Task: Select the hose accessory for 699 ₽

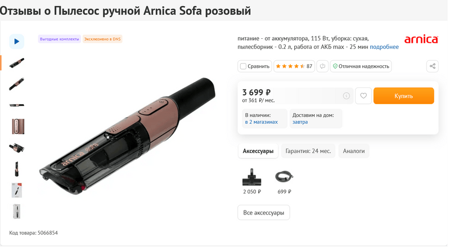Action: coord(284,178)
